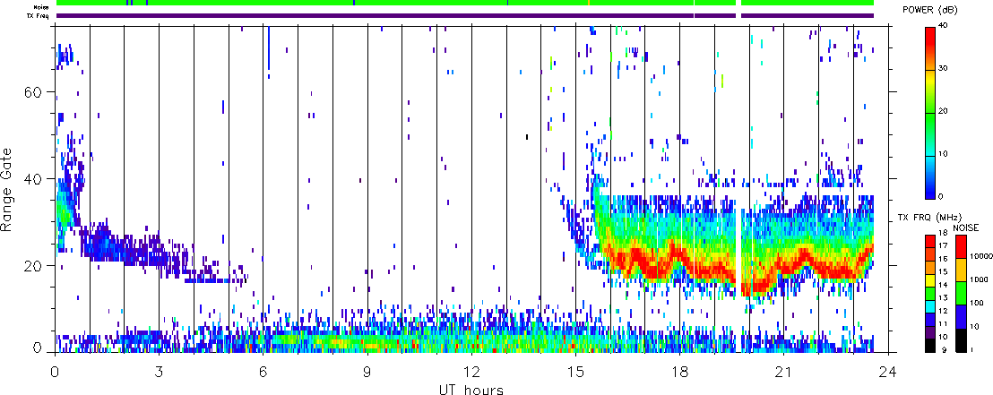Click x-axis tick label "9" under UT hours axis
Viewport: 993px width, 395px height.
367,370
